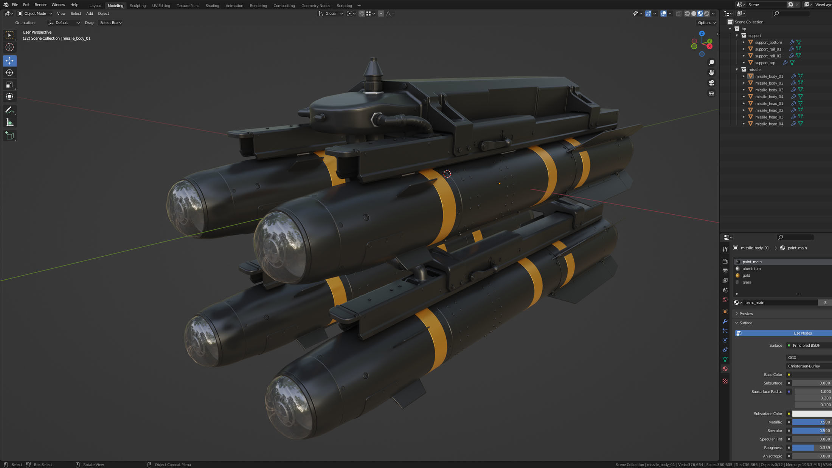Image resolution: width=832 pixels, height=468 pixels.
Task: Collapse the Surface panel
Action: [746, 323]
